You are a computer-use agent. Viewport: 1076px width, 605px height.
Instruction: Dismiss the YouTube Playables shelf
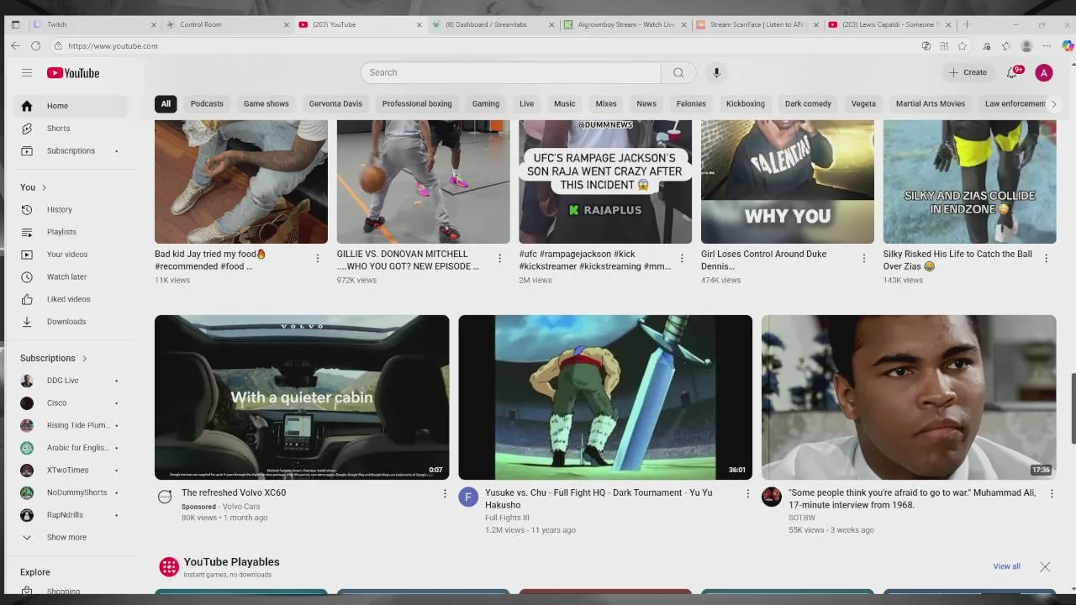[x=1045, y=567]
